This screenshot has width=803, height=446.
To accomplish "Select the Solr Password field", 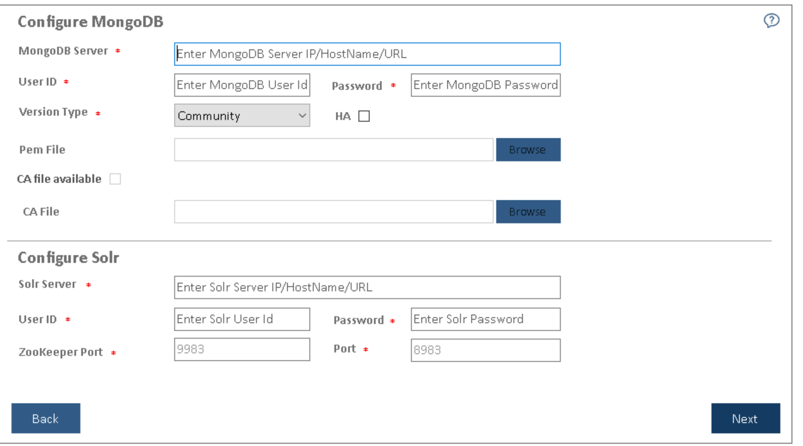I will [485, 319].
